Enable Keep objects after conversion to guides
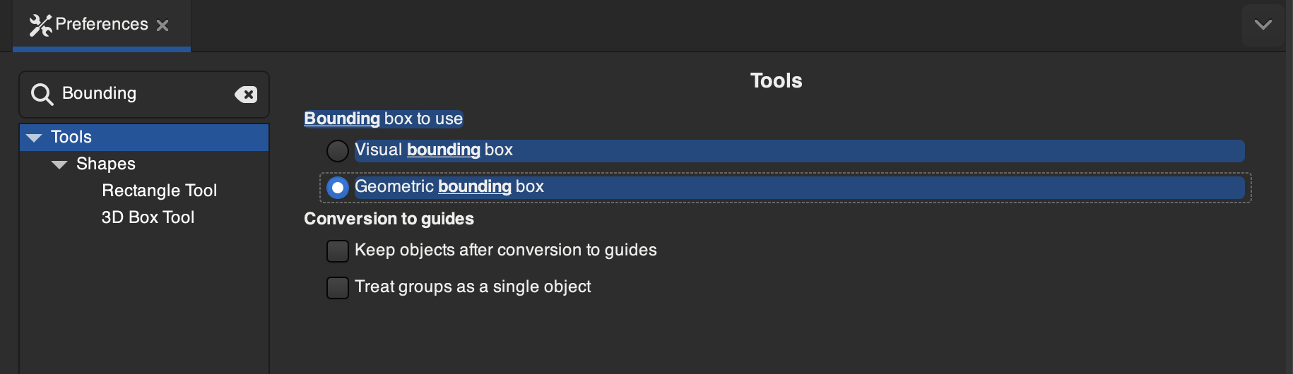The image size is (1293, 374). [x=338, y=251]
